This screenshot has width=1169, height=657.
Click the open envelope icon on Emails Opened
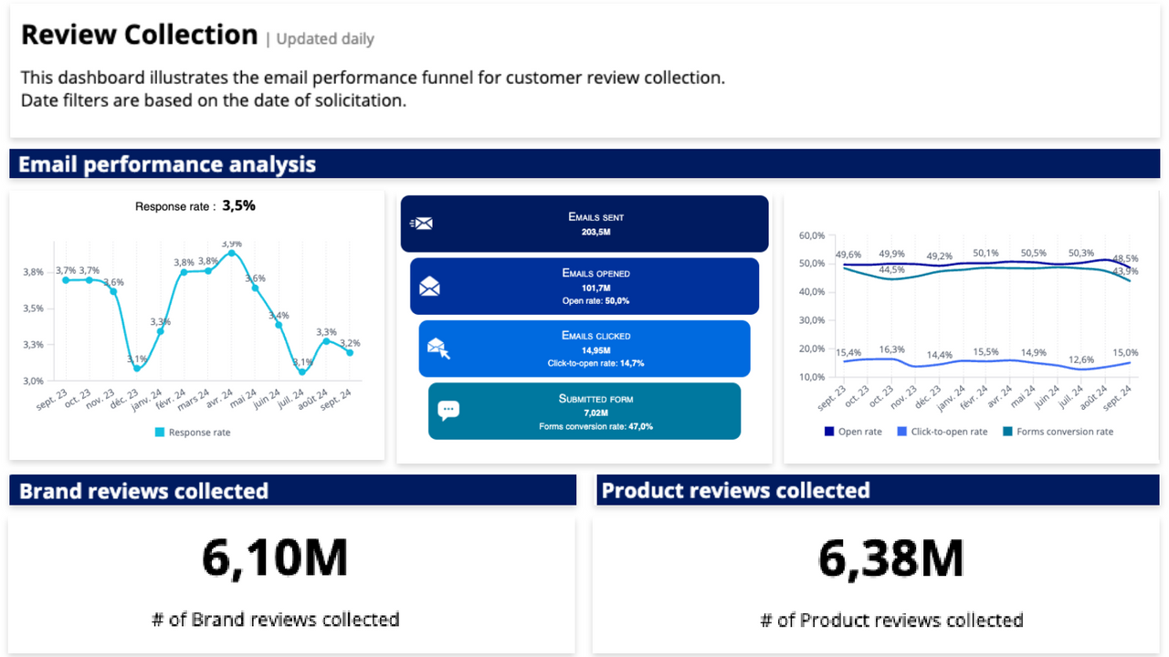coord(428,286)
